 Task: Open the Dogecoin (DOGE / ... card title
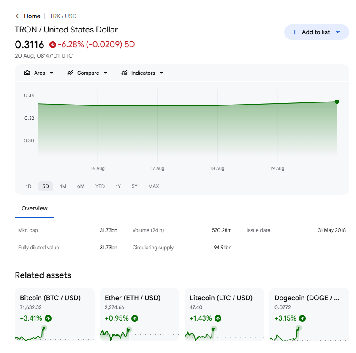coord(307,298)
